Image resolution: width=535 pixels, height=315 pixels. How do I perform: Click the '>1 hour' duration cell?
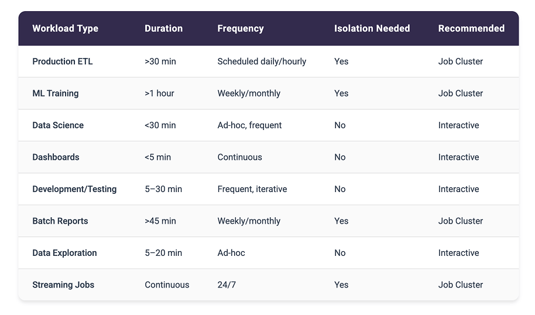(159, 93)
